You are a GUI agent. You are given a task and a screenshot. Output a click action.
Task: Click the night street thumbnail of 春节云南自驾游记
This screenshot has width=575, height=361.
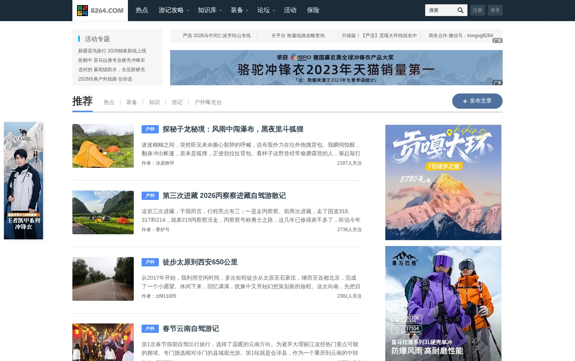pyautogui.click(x=103, y=342)
